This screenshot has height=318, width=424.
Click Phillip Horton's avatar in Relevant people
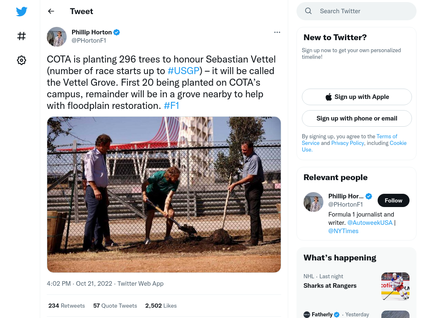click(x=313, y=202)
